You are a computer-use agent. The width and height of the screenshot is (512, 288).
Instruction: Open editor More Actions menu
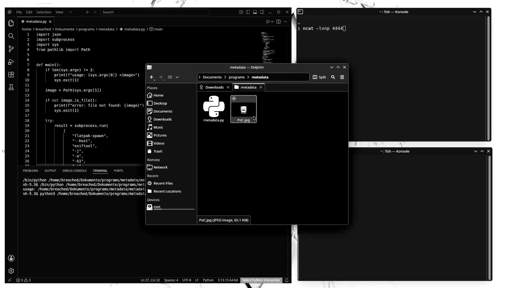pos(285,22)
